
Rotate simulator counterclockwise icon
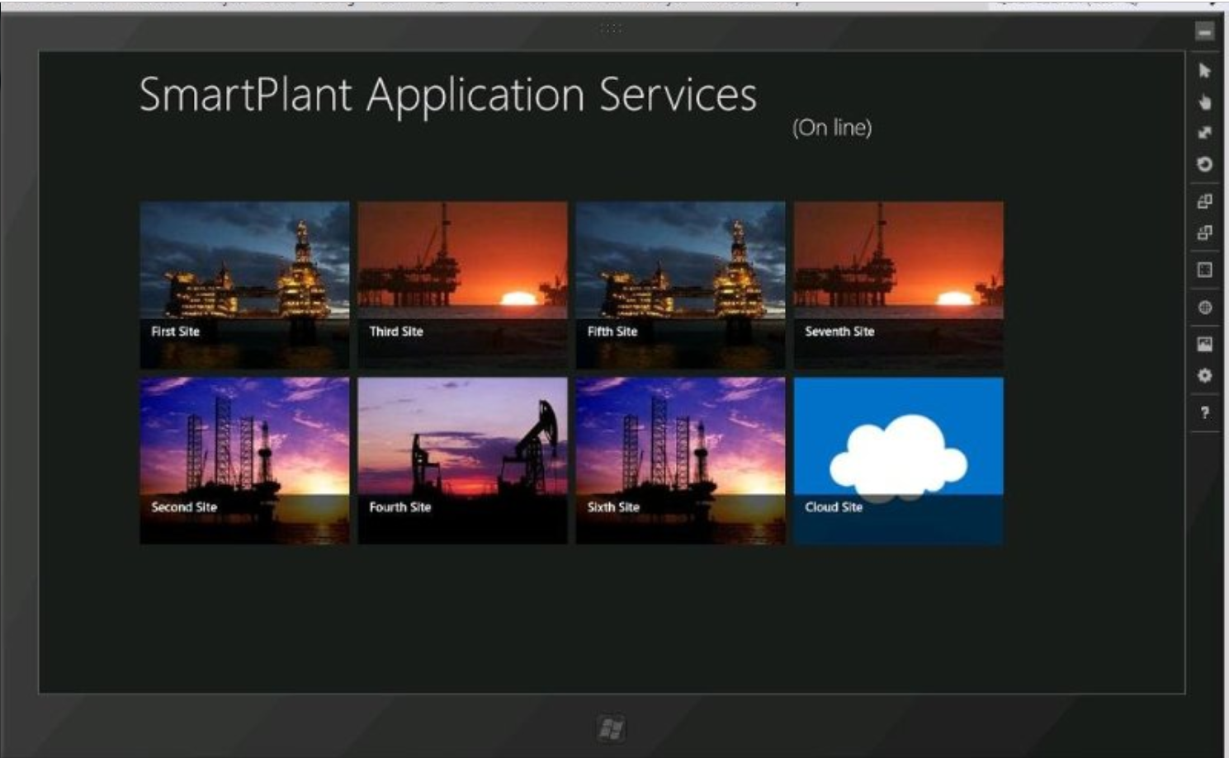pos(1204,233)
